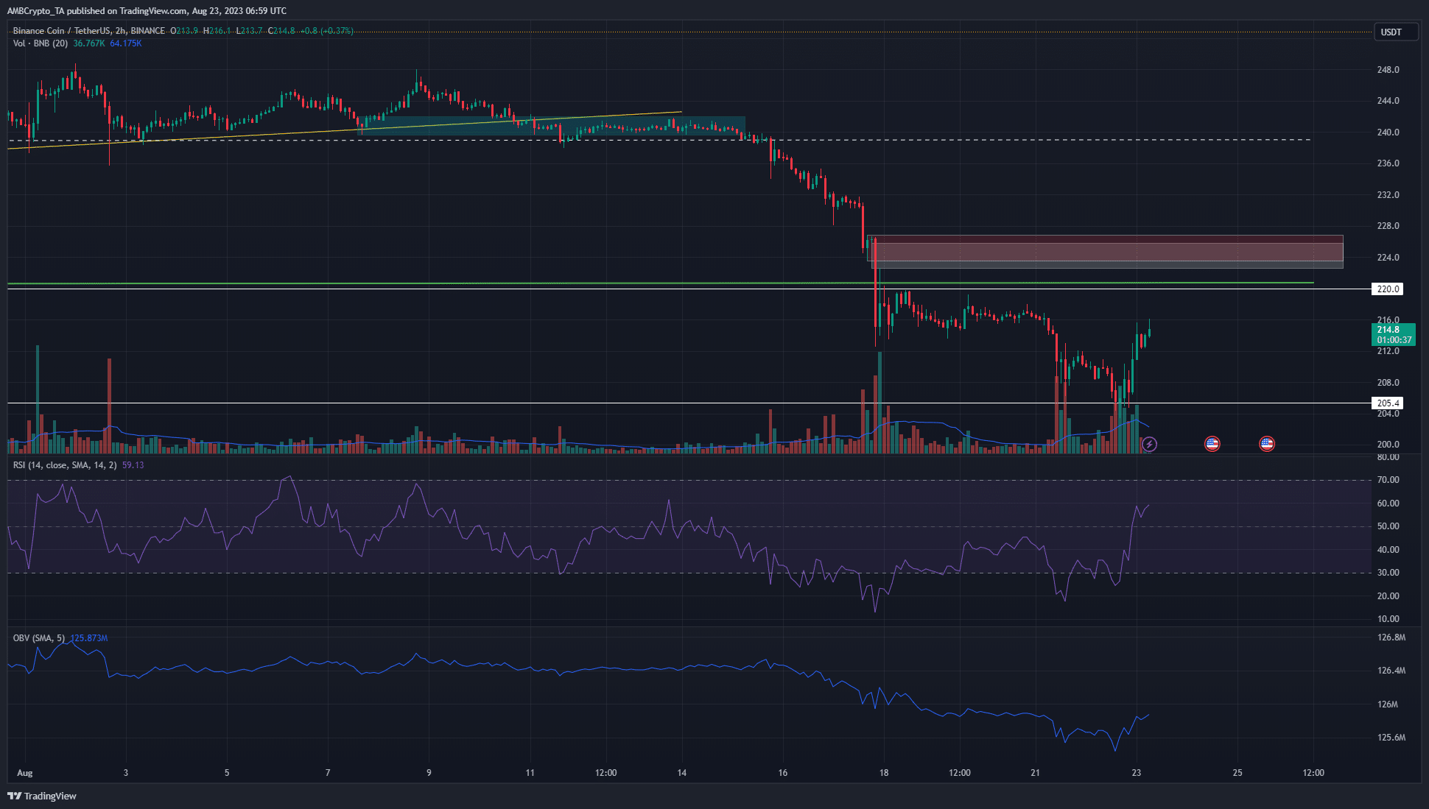The image size is (1429, 809).
Task: Click the 240.0 price axis label
Action: point(1388,133)
